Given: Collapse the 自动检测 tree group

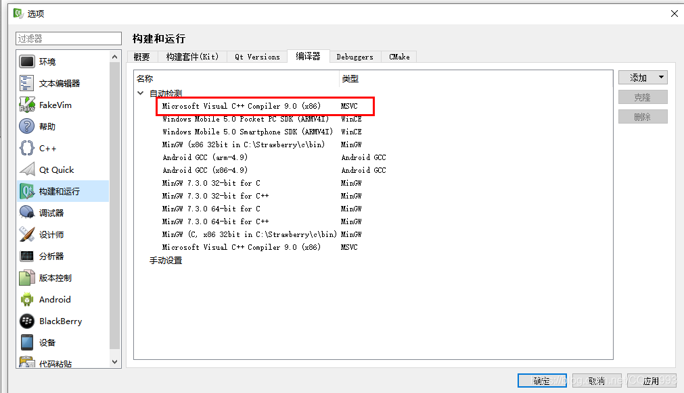Looking at the screenshot, I should (141, 93).
